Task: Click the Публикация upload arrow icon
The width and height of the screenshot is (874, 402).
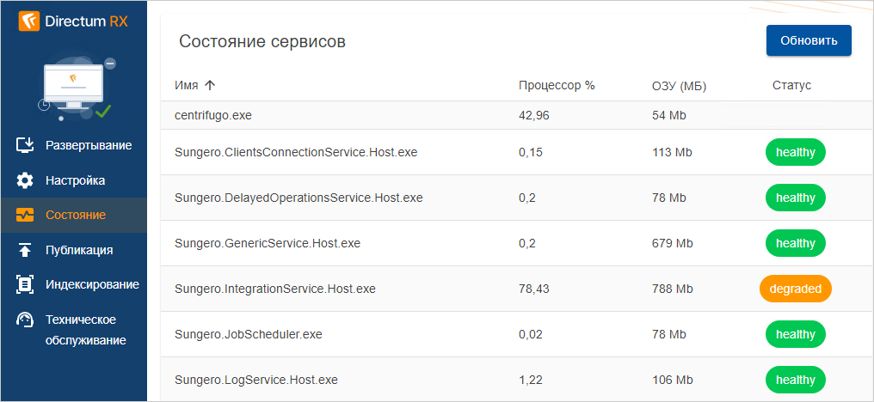Action: click(25, 250)
